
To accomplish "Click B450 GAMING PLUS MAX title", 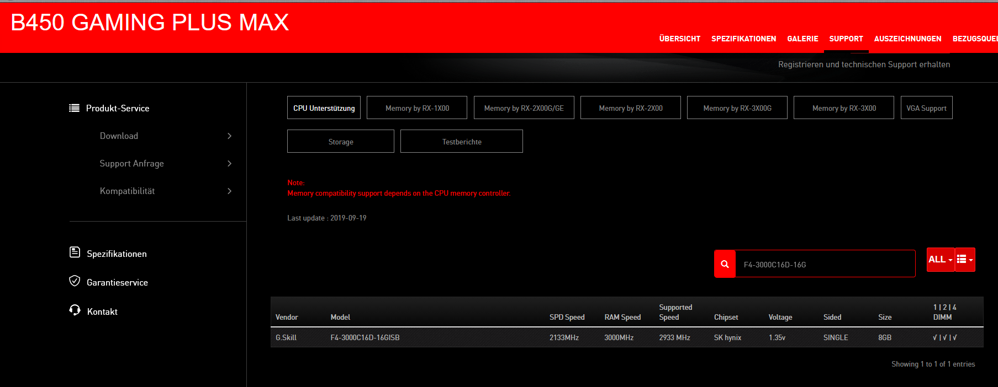I will pos(150,23).
